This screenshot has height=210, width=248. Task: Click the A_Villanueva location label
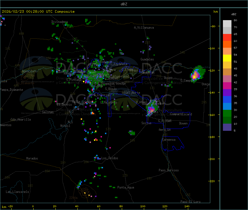tap(144, 28)
